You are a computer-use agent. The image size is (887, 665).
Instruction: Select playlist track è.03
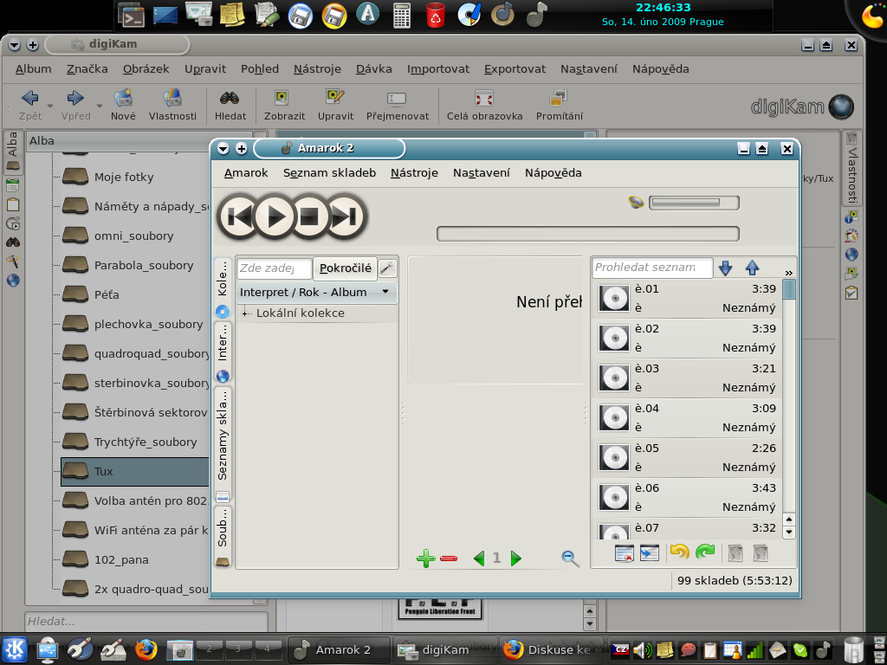coord(687,378)
